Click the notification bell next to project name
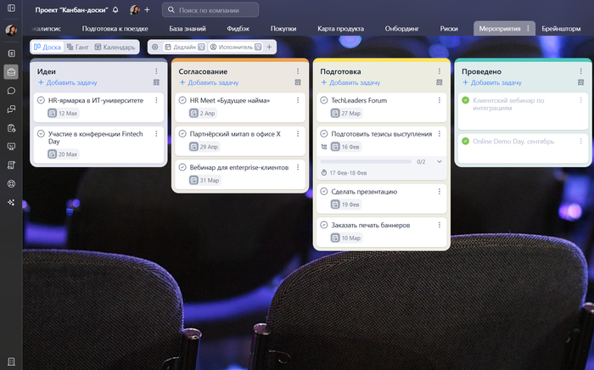The height and width of the screenshot is (370, 594). (115, 10)
